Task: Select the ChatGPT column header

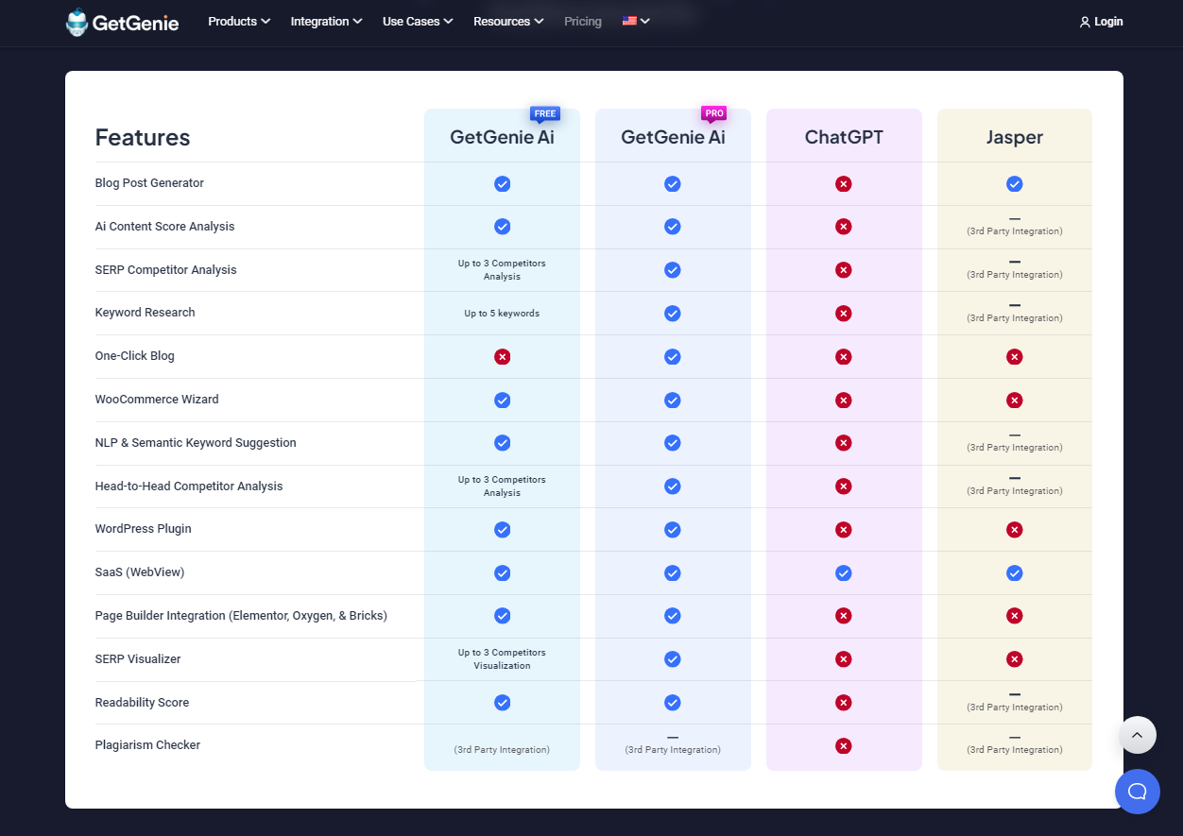Action: (x=844, y=137)
